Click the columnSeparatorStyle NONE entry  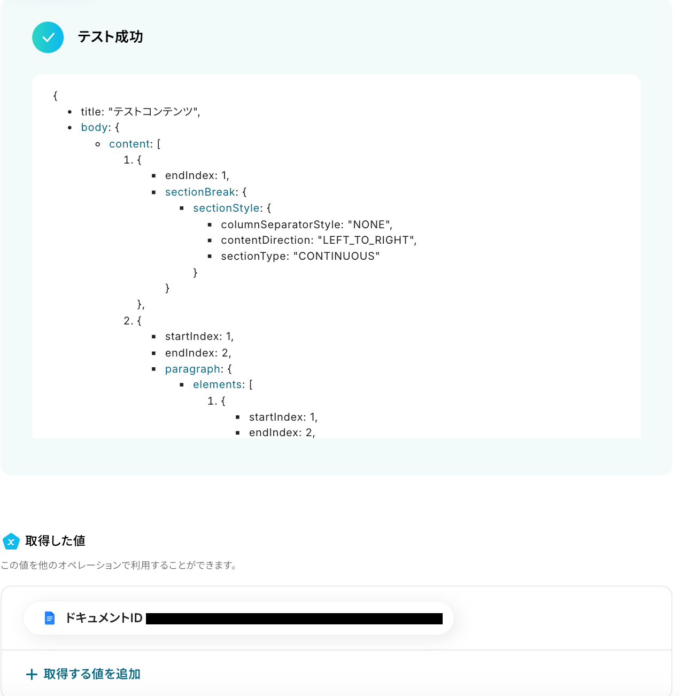pos(306,225)
